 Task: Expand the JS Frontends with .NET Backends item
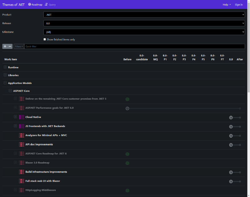(x=15, y=126)
